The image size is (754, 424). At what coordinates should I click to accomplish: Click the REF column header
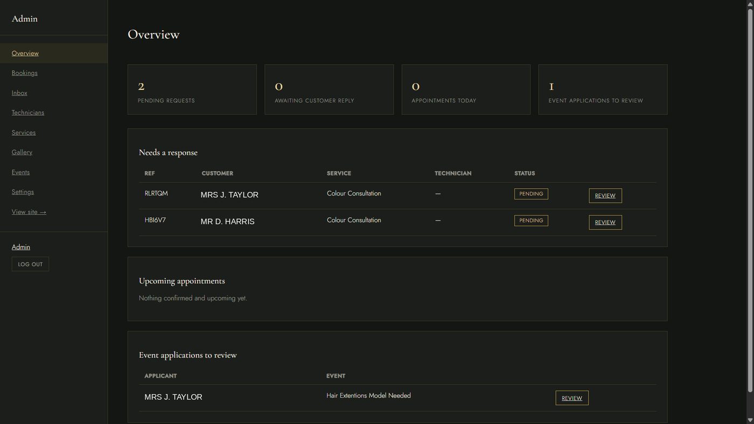[150, 173]
